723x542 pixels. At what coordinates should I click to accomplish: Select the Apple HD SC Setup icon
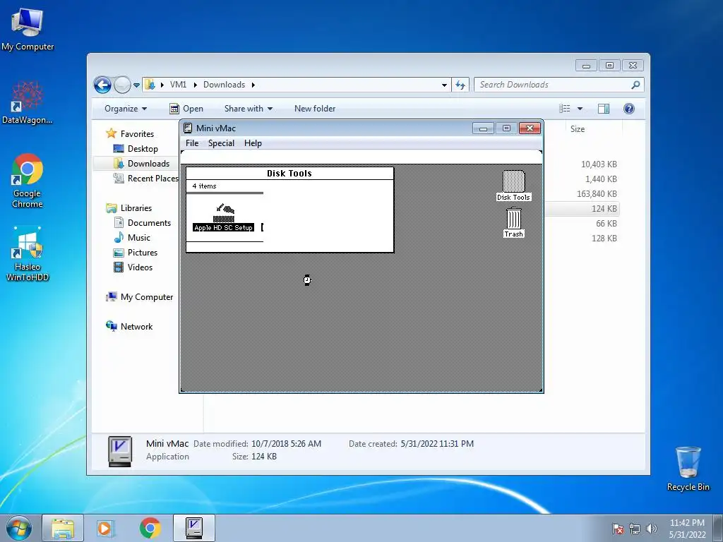click(224, 217)
